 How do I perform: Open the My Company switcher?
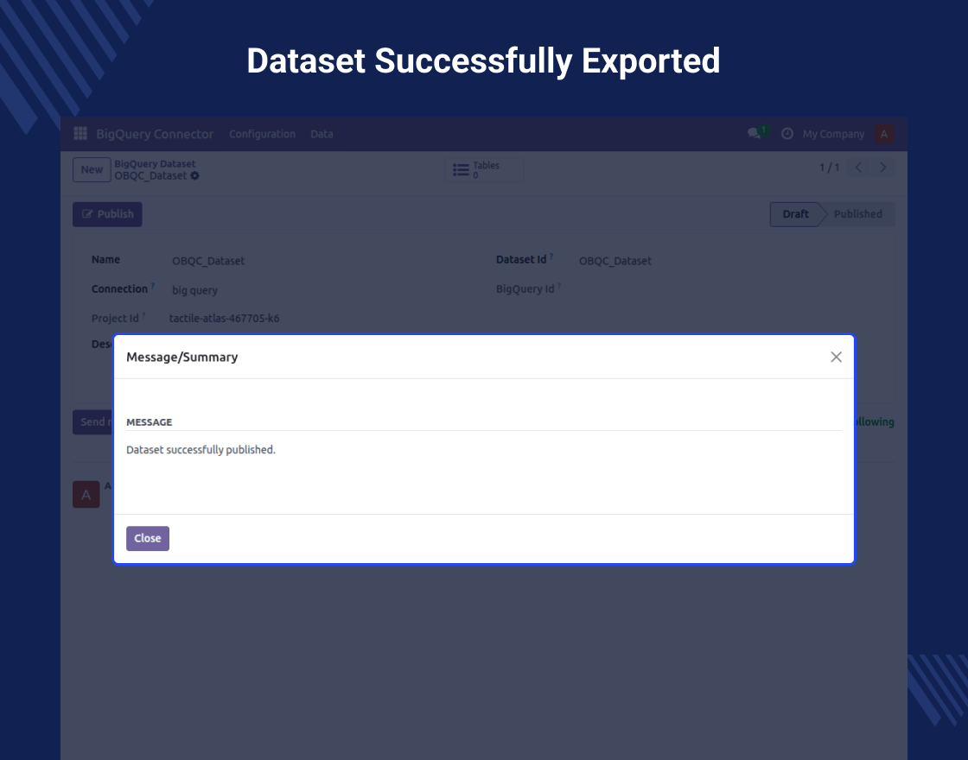point(833,134)
